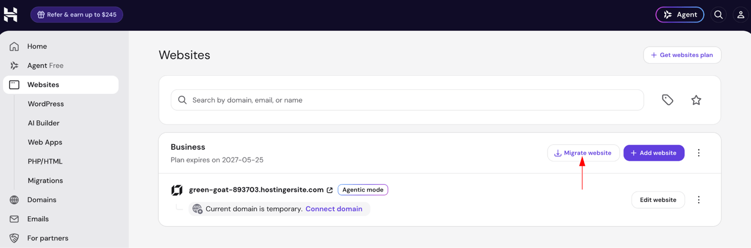Click the Domains globe icon in sidebar
The width and height of the screenshot is (751, 248).
tap(14, 200)
